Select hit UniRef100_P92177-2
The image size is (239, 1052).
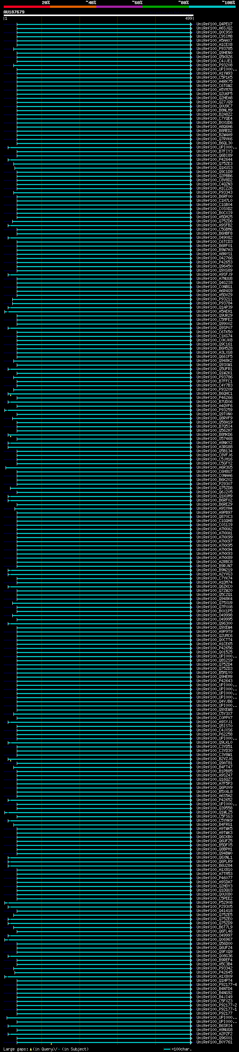point(217,1005)
